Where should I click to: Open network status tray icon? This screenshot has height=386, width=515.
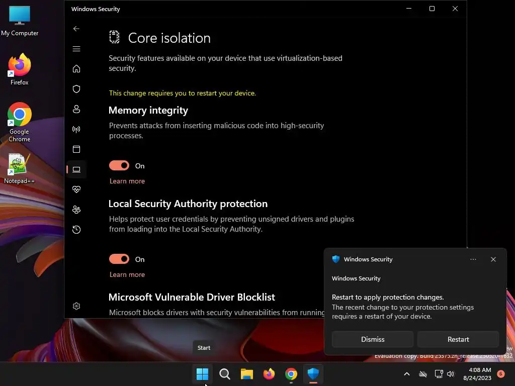(x=439, y=374)
